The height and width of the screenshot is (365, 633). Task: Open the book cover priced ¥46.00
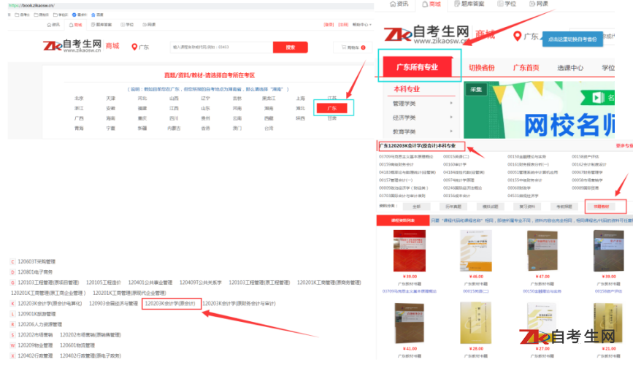point(476,250)
